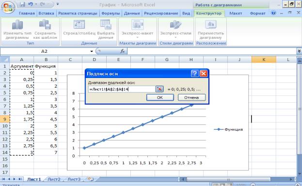Click the Функция legend entry in chart
Viewport: 302px width, 186px height.
228,129
